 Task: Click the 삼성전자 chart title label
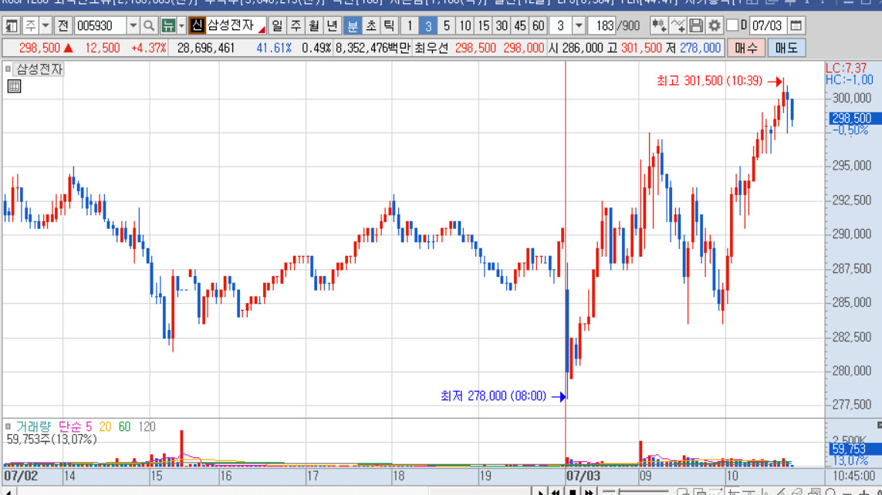pos(39,69)
